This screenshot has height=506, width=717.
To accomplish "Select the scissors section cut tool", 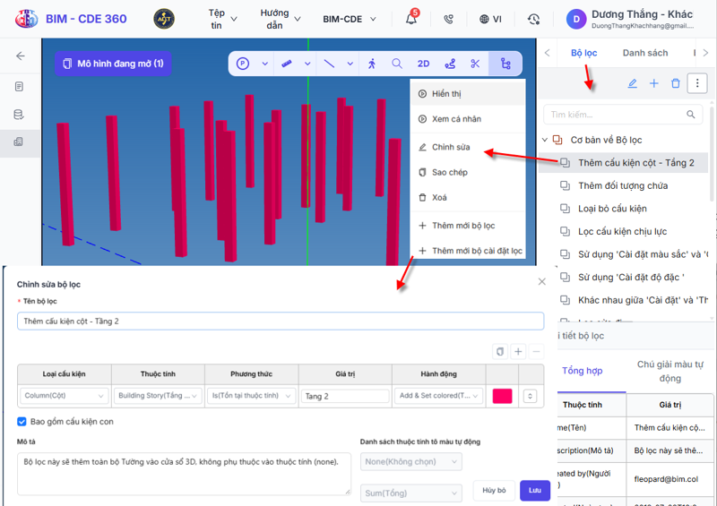I will tap(476, 64).
